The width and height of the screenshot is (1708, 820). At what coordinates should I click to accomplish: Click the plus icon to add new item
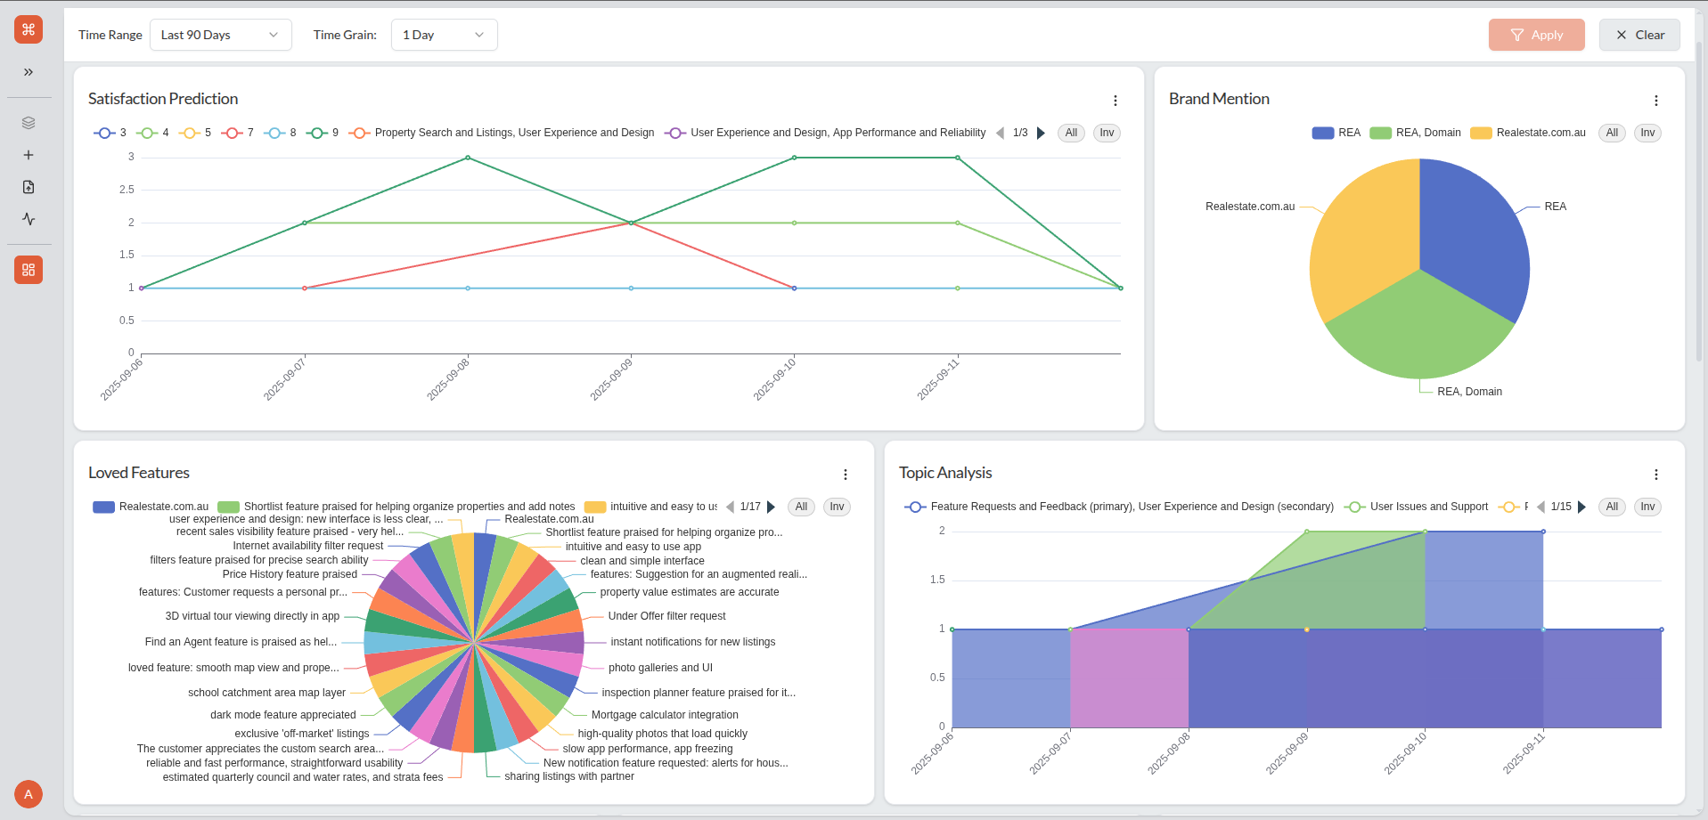(29, 154)
